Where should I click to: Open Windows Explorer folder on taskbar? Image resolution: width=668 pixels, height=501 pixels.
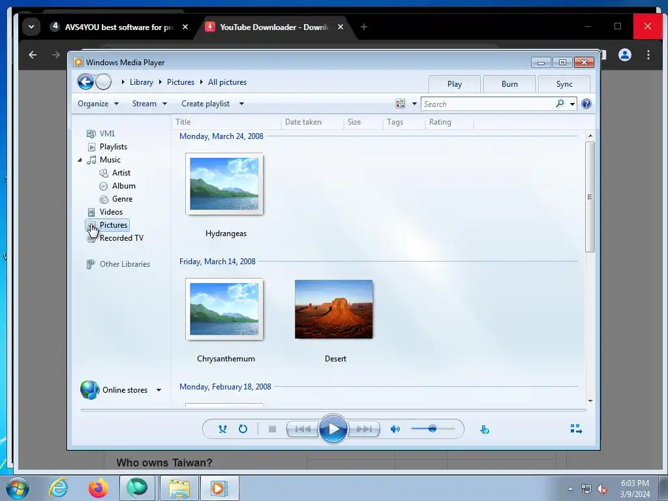(x=179, y=488)
